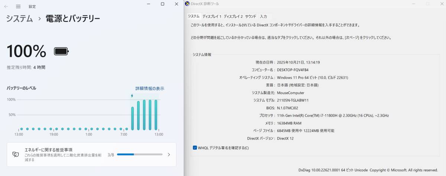This screenshot has width=446, height=176.
Task: Select the システム tab in DirectX tool
Action: (x=194, y=16)
